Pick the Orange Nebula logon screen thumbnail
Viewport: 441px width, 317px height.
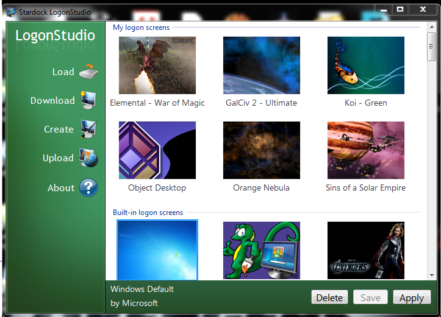262,150
